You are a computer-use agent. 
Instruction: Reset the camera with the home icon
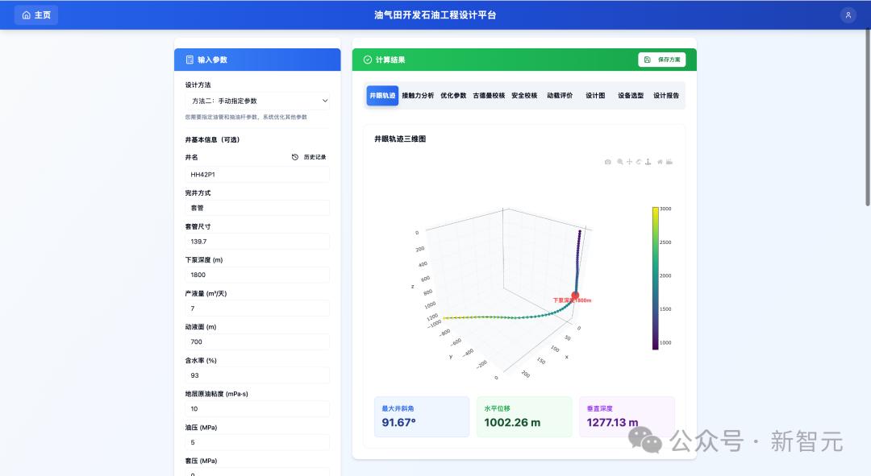660,162
